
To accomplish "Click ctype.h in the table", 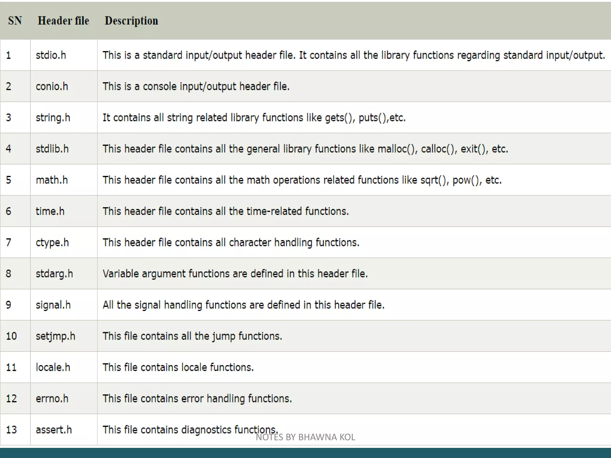I will [52, 243].
